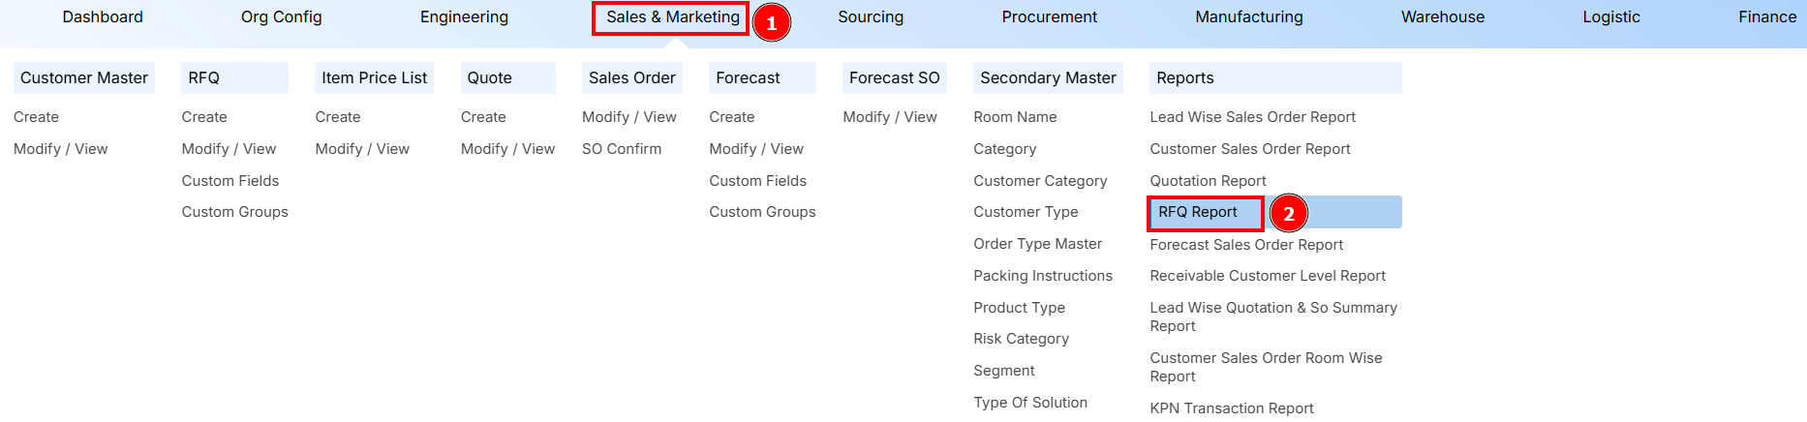Open the Dashboard menu
The width and height of the screenshot is (1807, 422).
pos(103,17)
